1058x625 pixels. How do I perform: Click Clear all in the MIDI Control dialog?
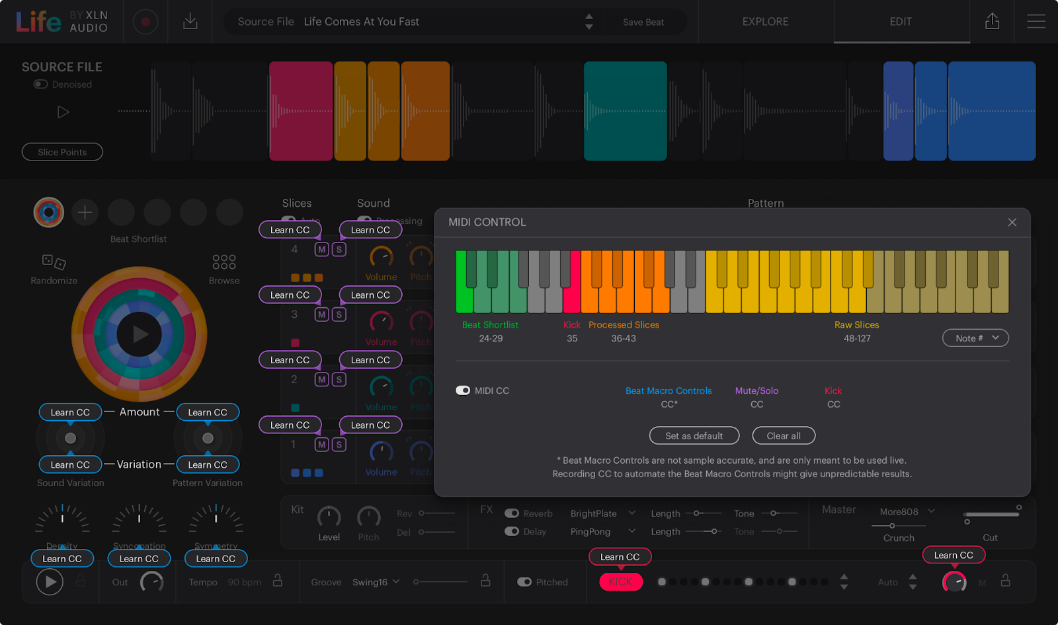click(784, 435)
